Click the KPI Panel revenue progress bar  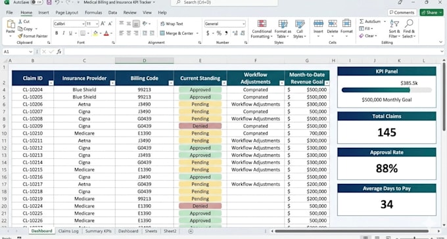tap(387, 91)
